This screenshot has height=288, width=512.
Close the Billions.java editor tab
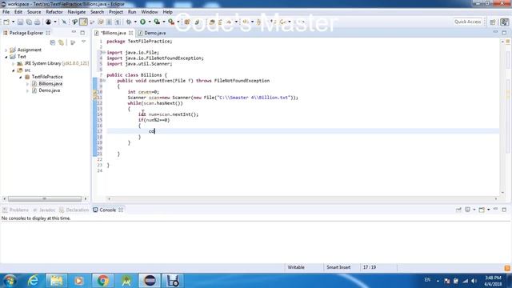pyautogui.click(x=130, y=34)
